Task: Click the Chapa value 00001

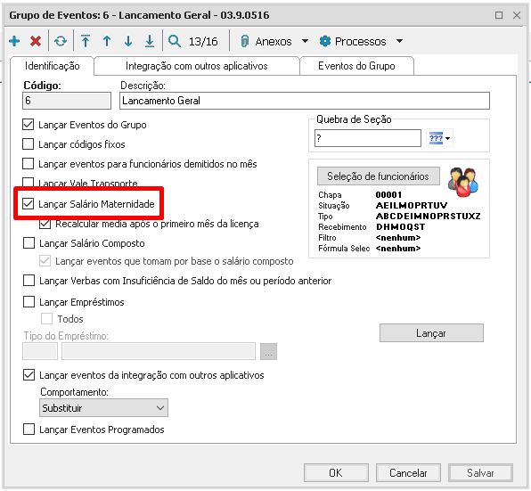Action: click(388, 194)
